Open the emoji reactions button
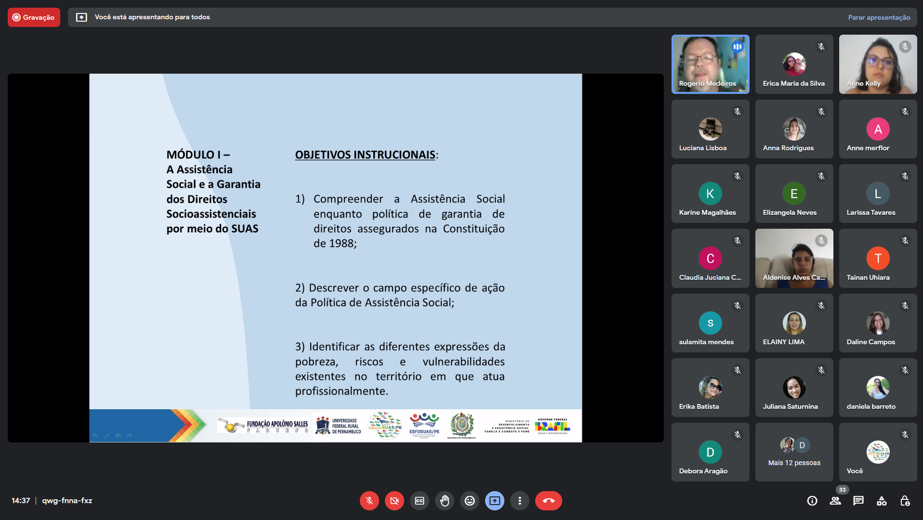 tap(470, 501)
